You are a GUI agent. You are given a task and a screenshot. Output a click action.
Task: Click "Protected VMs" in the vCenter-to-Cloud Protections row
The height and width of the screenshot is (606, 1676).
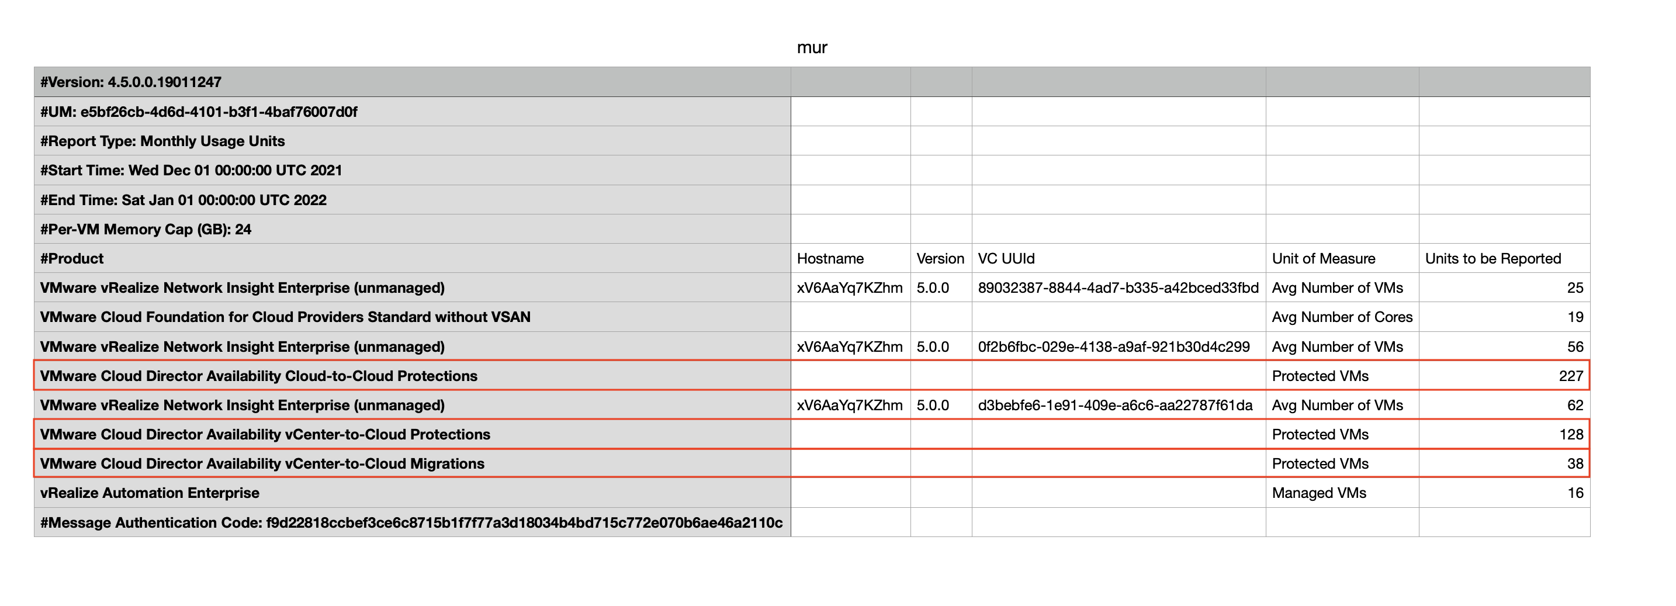pos(1342,434)
